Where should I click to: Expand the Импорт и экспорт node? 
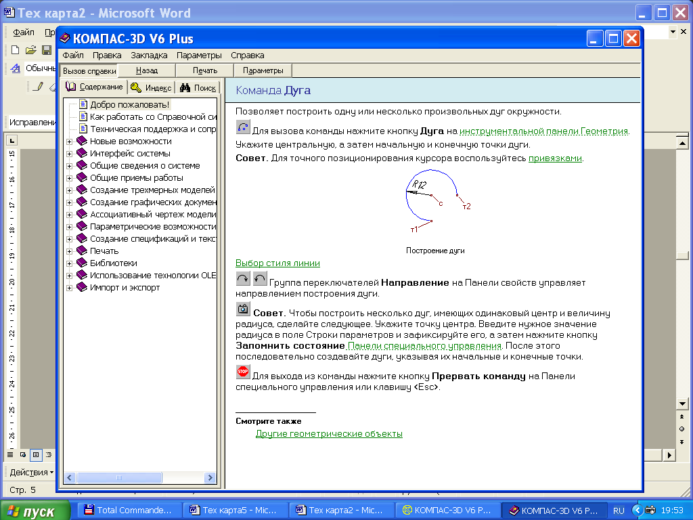coord(70,288)
